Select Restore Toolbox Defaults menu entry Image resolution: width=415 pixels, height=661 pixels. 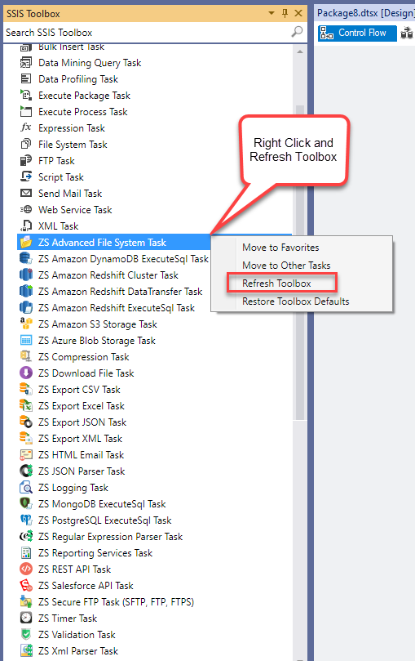pyautogui.click(x=296, y=301)
